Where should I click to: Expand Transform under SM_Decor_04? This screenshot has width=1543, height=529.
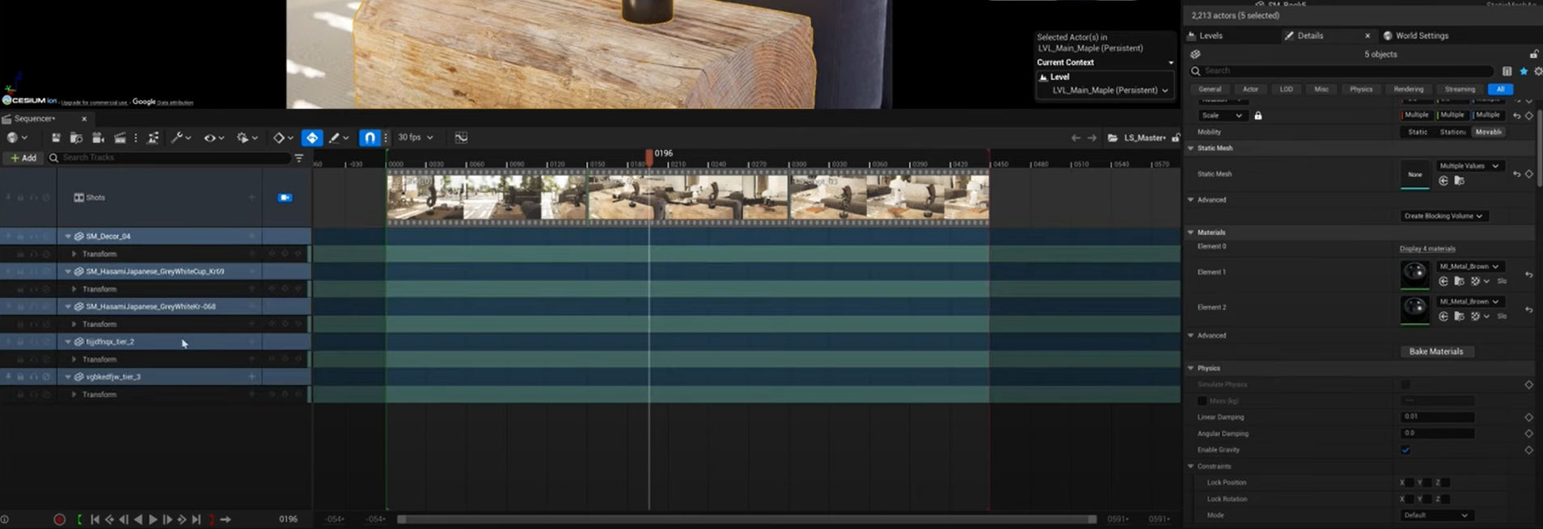[74, 254]
